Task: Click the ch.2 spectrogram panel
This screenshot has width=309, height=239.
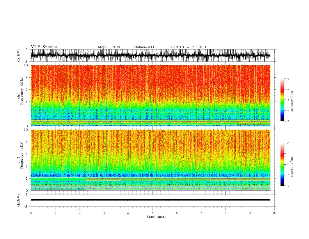Action: pyautogui.click(x=151, y=160)
